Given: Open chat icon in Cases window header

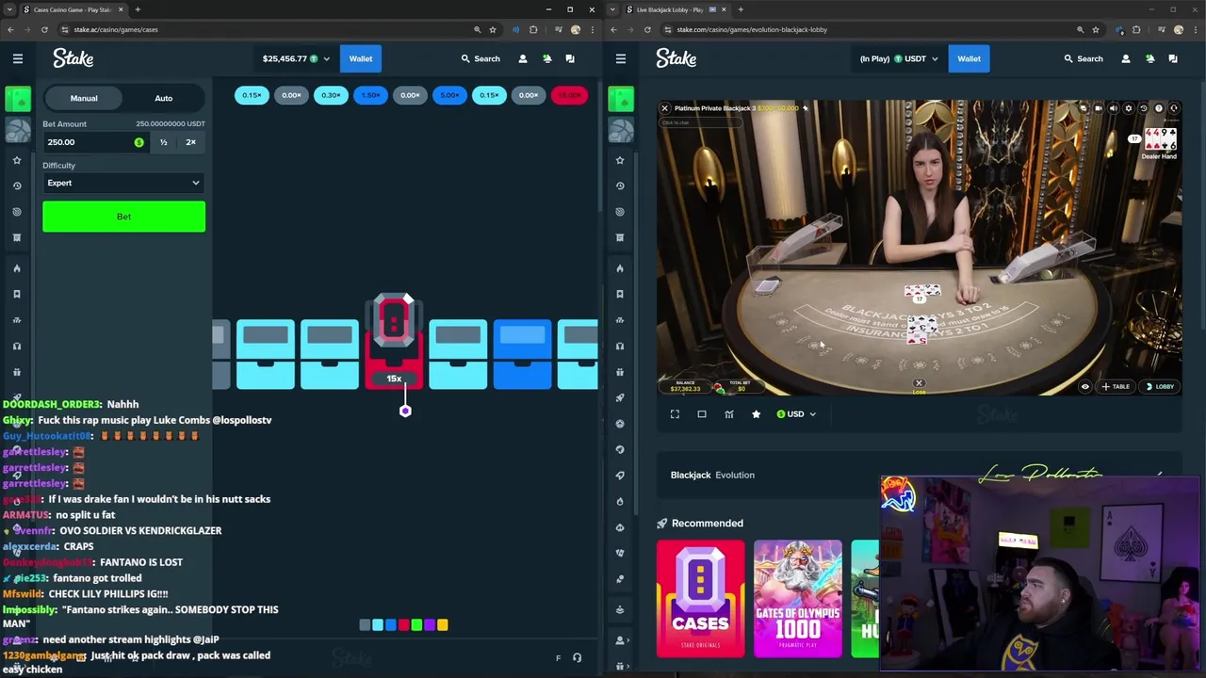Looking at the screenshot, I should point(570,58).
